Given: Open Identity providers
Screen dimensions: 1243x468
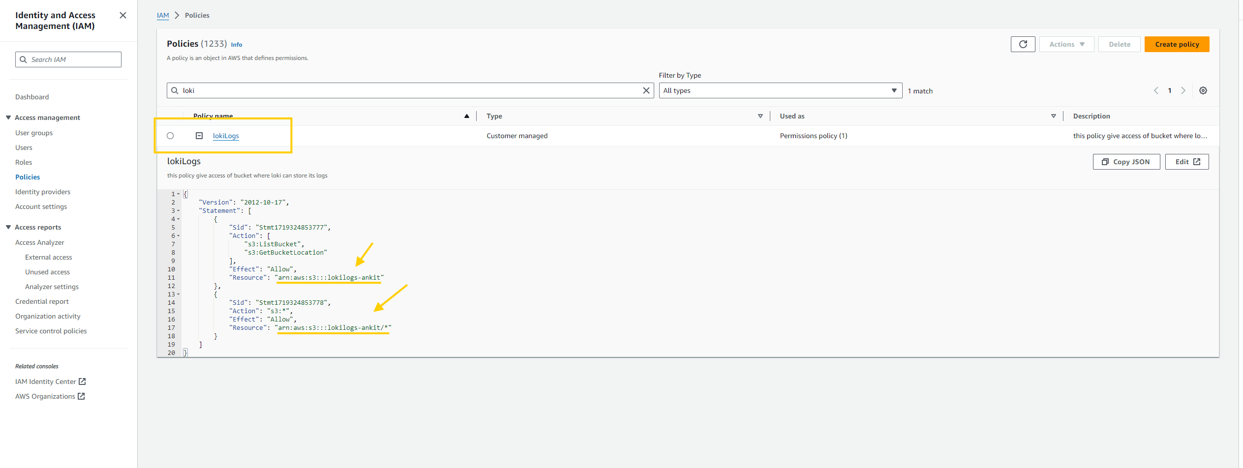Looking at the screenshot, I should [x=43, y=192].
